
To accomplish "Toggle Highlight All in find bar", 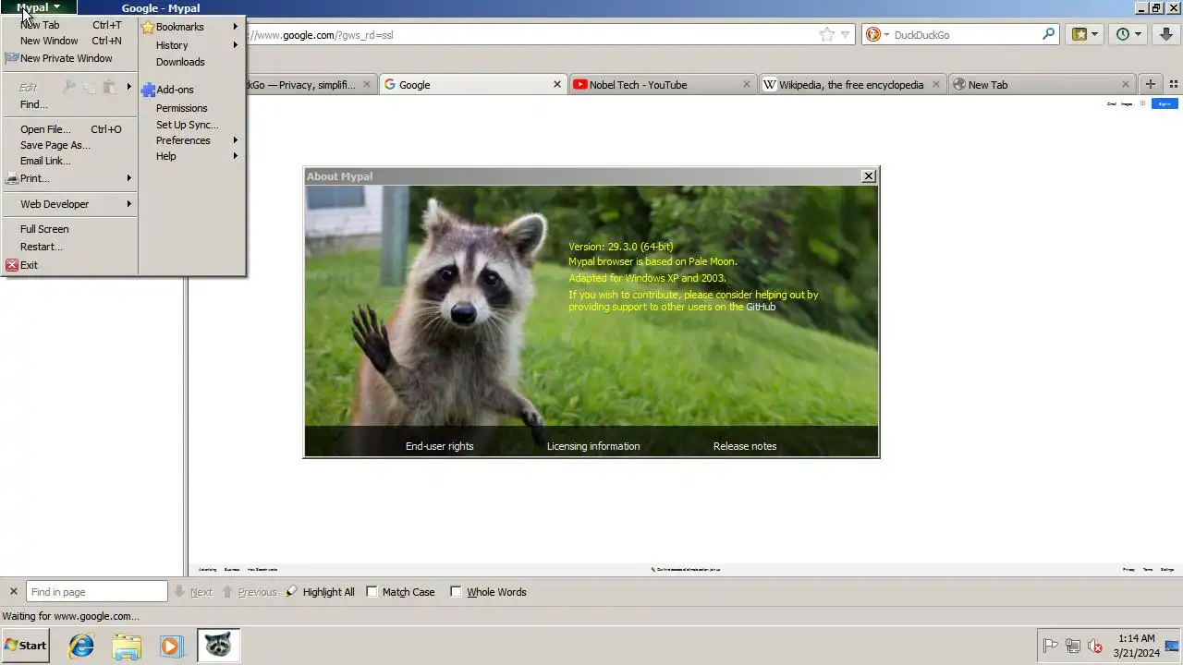I will [x=320, y=592].
